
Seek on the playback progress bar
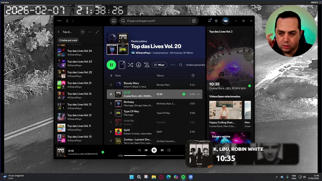[154, 156]
